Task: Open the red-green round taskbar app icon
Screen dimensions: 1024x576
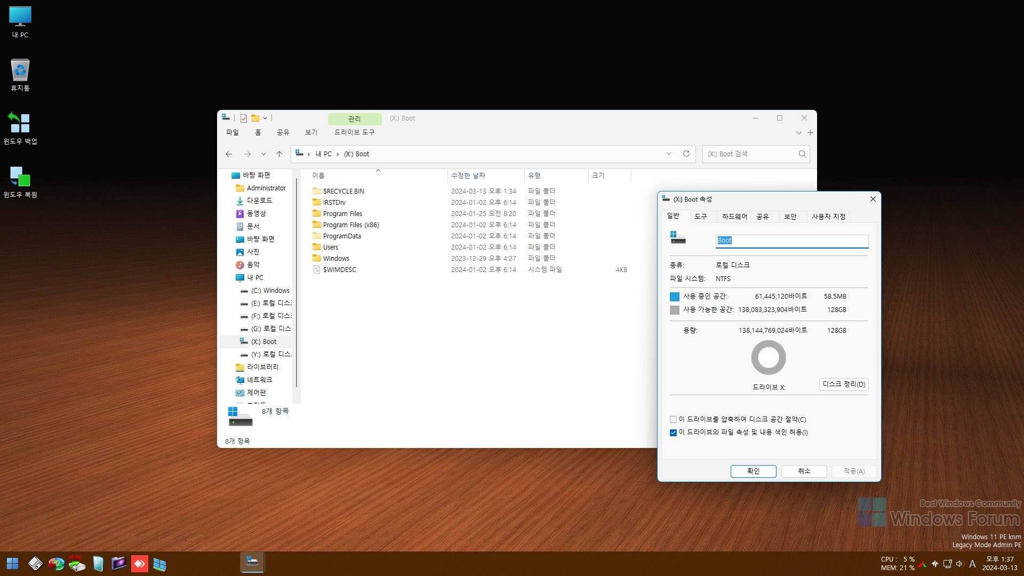Action: 57,564
